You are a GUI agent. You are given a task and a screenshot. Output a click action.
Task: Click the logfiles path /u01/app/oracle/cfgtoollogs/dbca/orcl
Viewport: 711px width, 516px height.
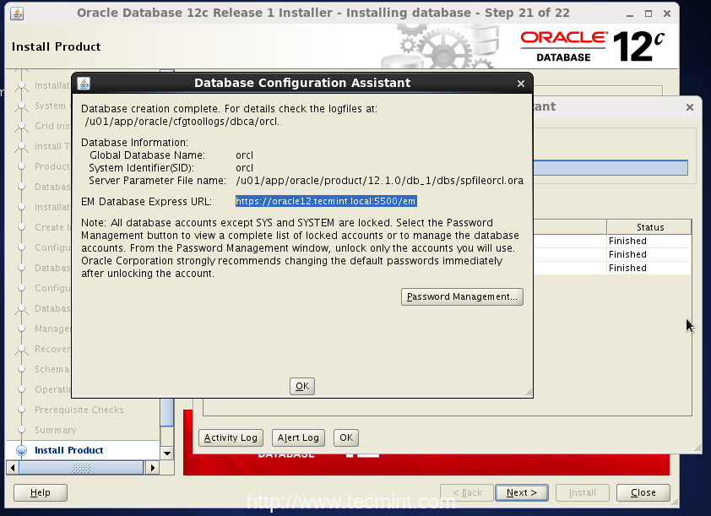[x=182, y=122]
